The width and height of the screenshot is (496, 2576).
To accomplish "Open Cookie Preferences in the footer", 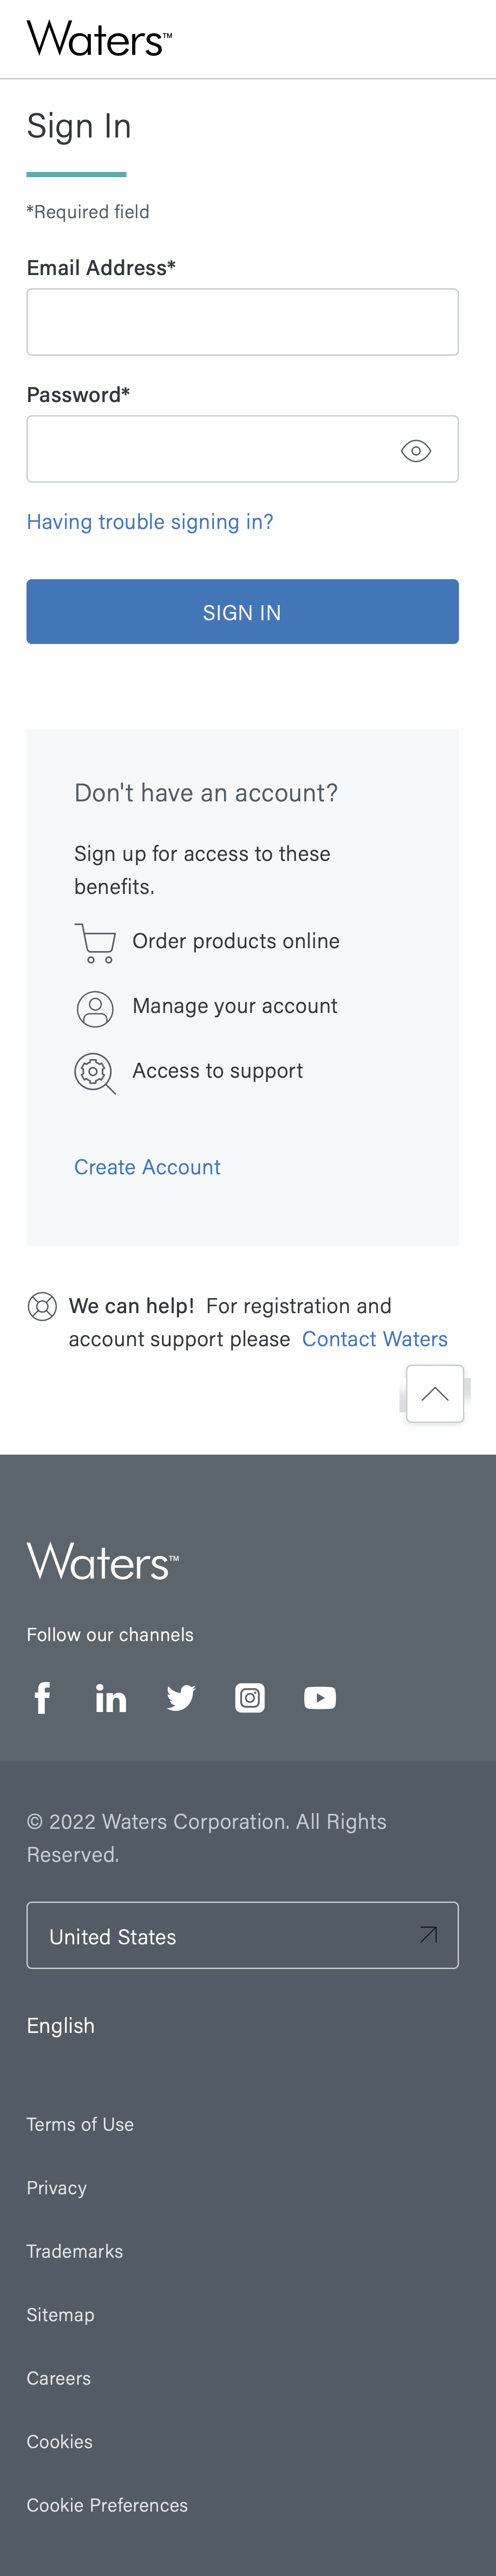I will 107,2505.
